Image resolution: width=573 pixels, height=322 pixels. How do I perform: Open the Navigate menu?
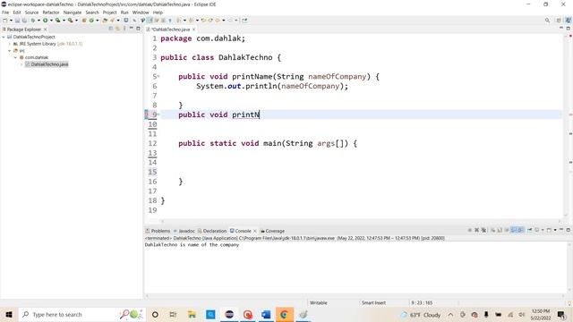(73, 13)
